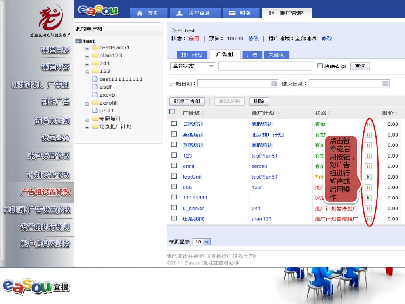Click 新建广告组 button

[187, 101]
